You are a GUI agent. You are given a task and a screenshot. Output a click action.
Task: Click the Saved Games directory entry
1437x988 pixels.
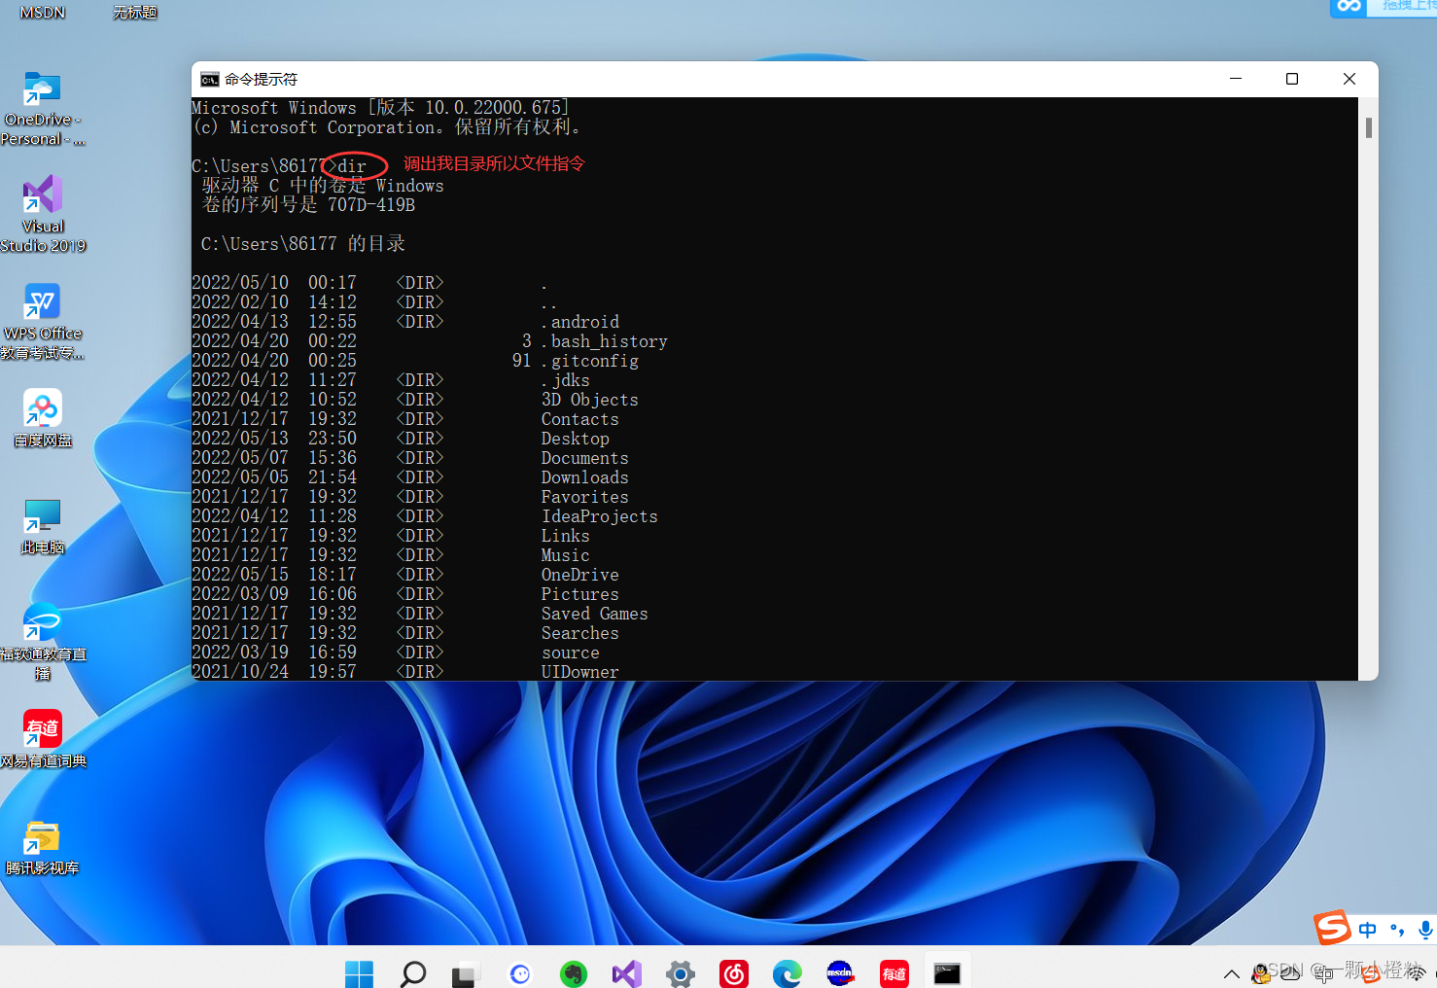pyautogui.click(x=595, y=614)
